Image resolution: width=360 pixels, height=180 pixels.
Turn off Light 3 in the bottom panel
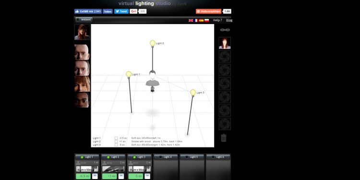point(139,157)
